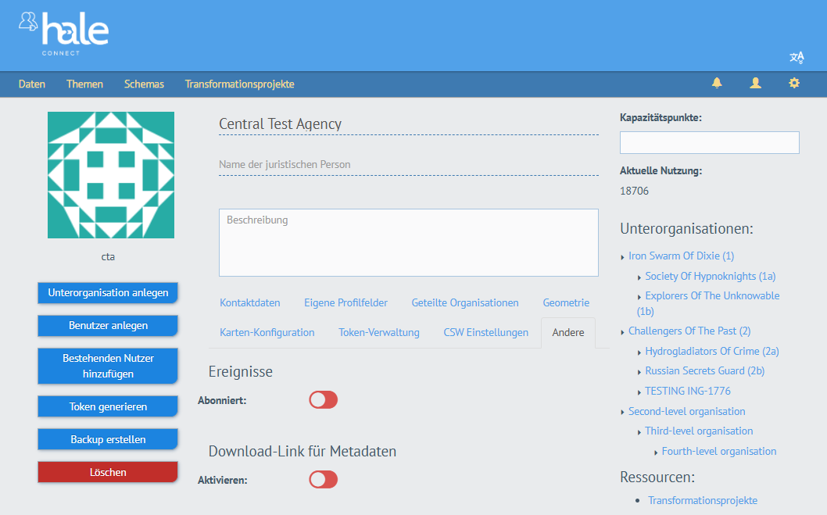This screenshot has width=827, height=515.
Task: Expand Iron Swarm Of Dixie arrow
Action: pyautogui.click(x=622, y=257)
